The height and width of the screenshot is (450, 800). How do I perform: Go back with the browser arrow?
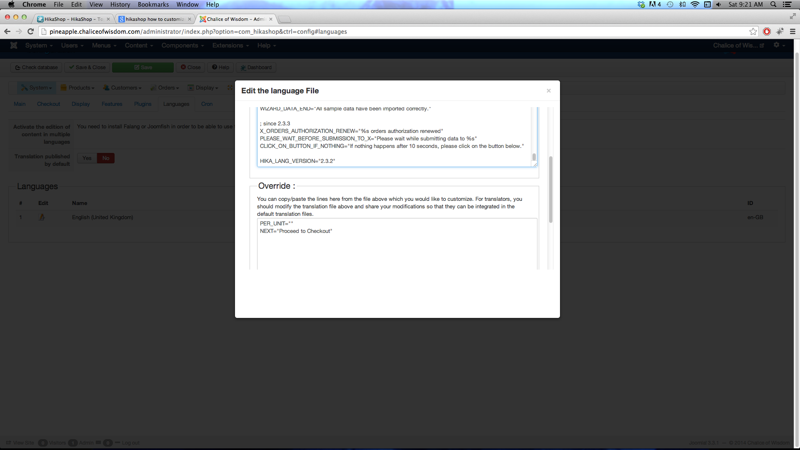click(7, 32)
